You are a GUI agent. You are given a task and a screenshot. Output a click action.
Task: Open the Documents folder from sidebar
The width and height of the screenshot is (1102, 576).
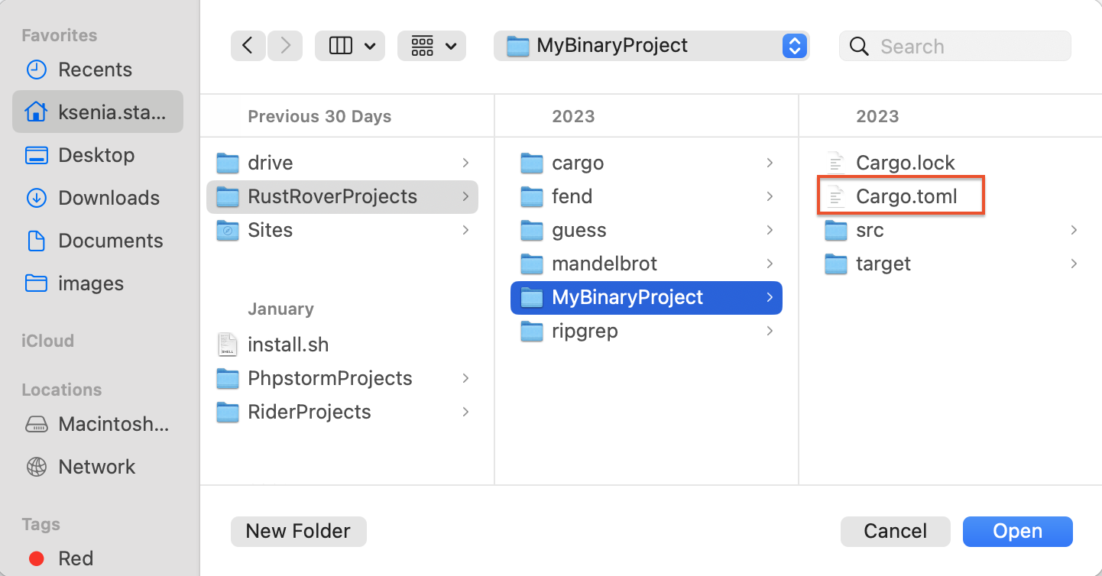(x=110, y=240)
